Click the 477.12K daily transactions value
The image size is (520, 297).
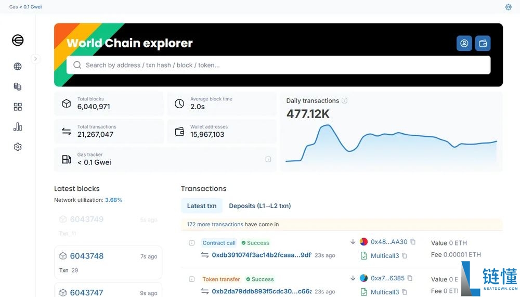pyautogui.click(x=308, y=114)
